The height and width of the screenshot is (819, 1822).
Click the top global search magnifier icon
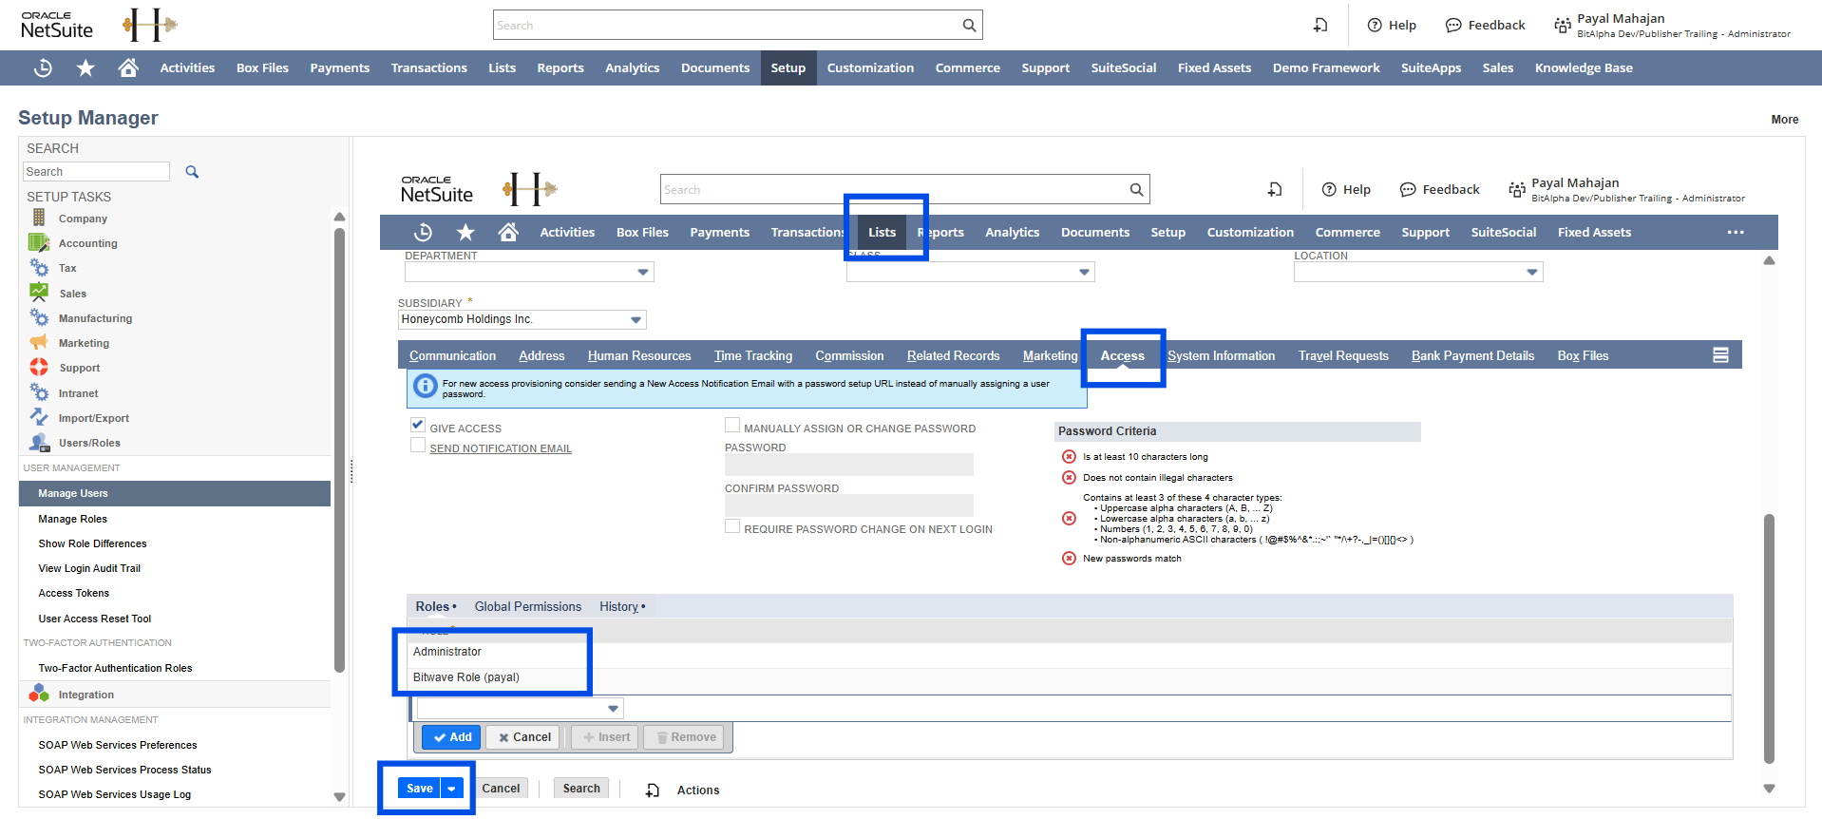(x=969, y=26)
